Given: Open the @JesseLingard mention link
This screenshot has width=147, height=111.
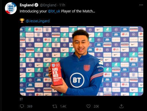Looking at the screenshot, I should click(37, 21).
